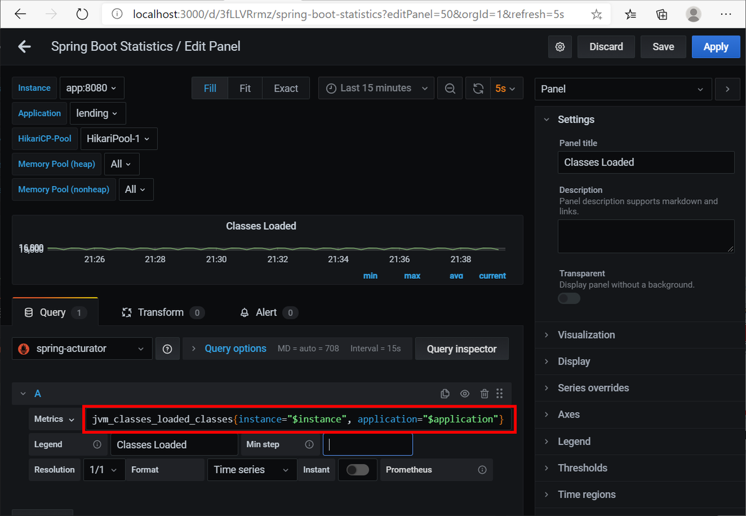Click the Min step input field
This screenshot has width=746, height=516.
pyautogui.click(x=367, y=444)
